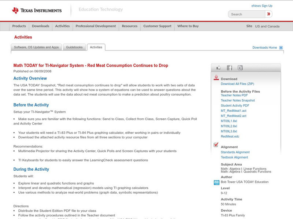Click the Downloads Home house icon
This screenshot has width=293, height=219.
281,48
